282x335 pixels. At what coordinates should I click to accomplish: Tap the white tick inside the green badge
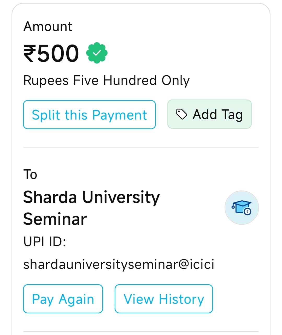(x=97, y=53)
